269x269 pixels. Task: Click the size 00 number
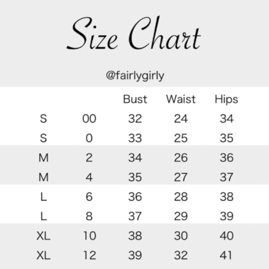[x=89, y=119]
